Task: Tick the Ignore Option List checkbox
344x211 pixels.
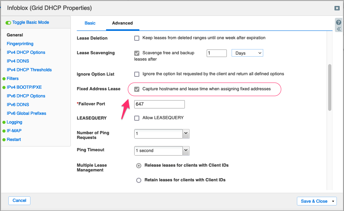Action: (x=137, y=74)
